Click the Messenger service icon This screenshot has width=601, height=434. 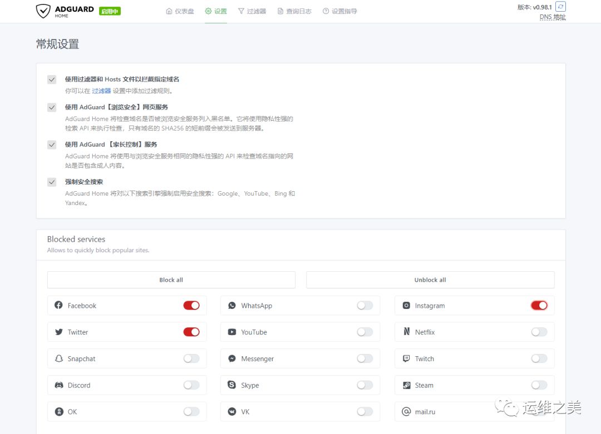pos(232,358)
